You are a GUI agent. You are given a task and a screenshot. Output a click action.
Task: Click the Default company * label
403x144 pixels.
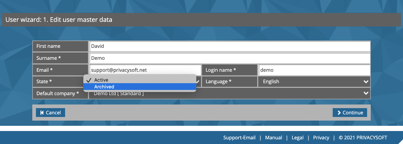click(x=58, y=93)
